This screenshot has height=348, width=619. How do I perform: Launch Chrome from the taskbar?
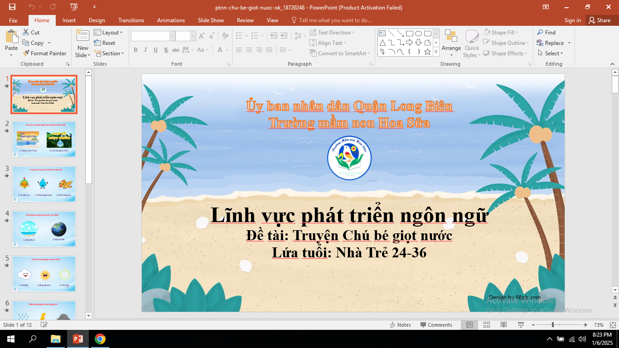[x=100, y=339]
